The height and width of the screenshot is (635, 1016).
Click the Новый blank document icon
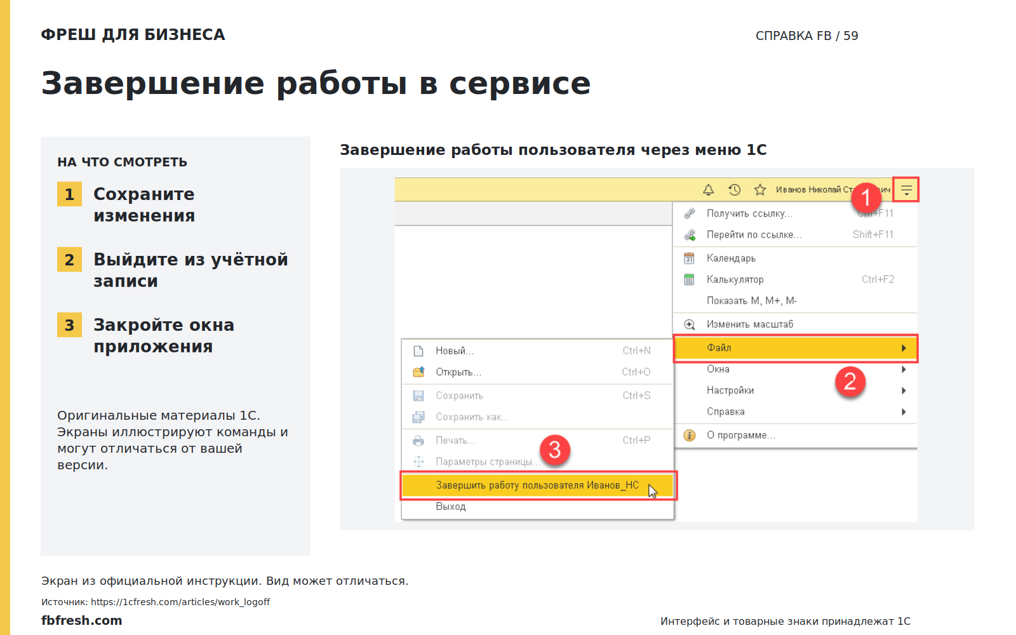418,351
